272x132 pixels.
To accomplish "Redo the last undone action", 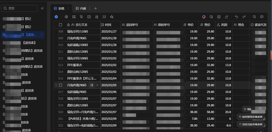I will (x=244, y=17).
